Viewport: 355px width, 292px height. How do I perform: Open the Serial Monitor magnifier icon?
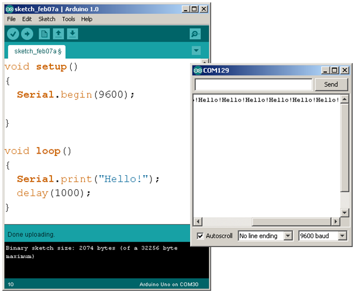point(195,34)
